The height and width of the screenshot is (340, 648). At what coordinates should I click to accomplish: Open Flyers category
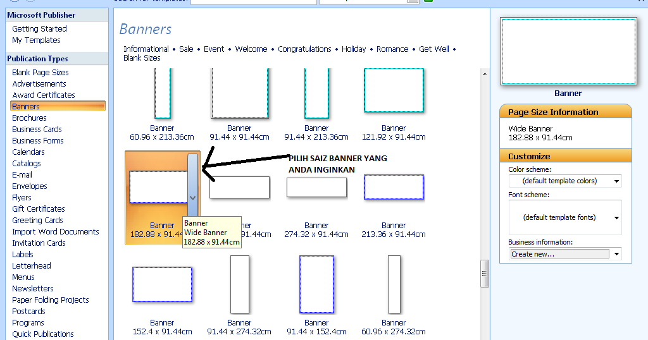coord(22,198)
